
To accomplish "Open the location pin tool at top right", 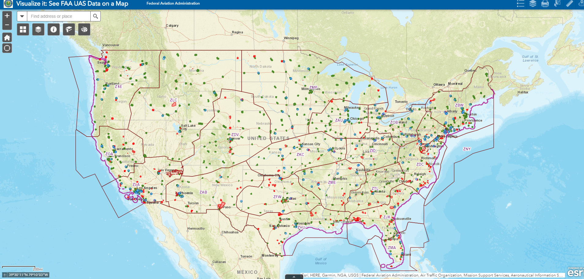I will pos(582,4).
